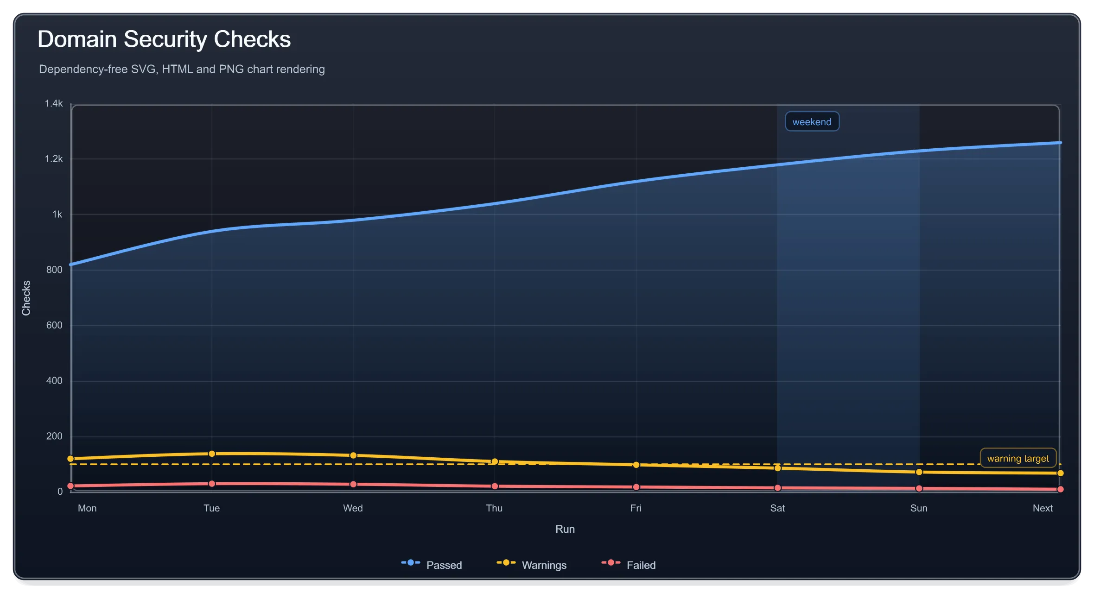Select the Failed data point at Thu

pos(495,486)
